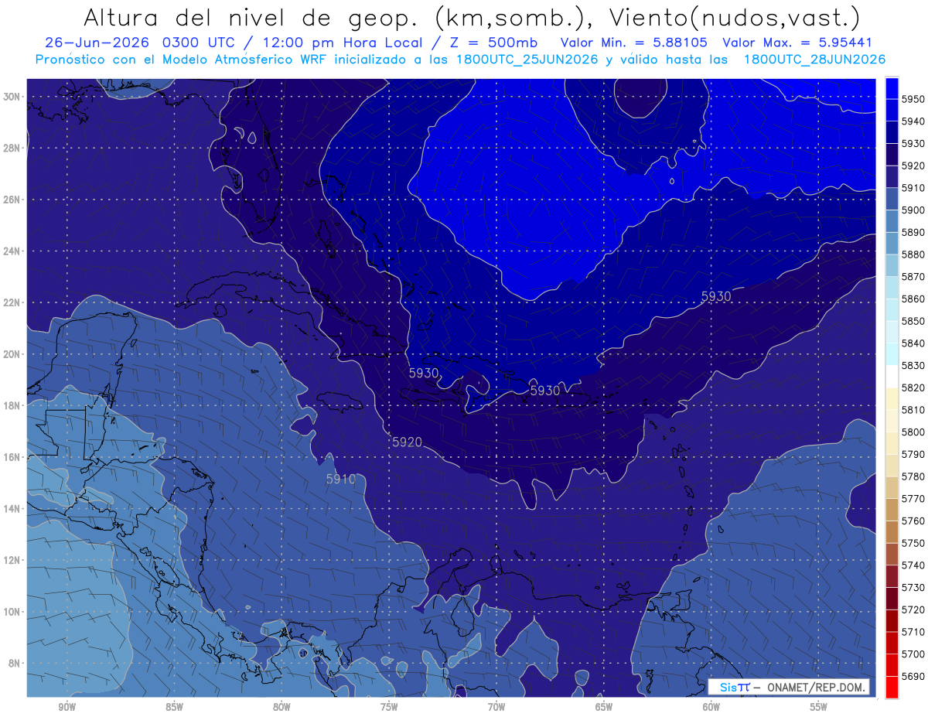Click the 60W longitude axis label
The height and width of the screenshot is (717, 928).
(711, 707)
